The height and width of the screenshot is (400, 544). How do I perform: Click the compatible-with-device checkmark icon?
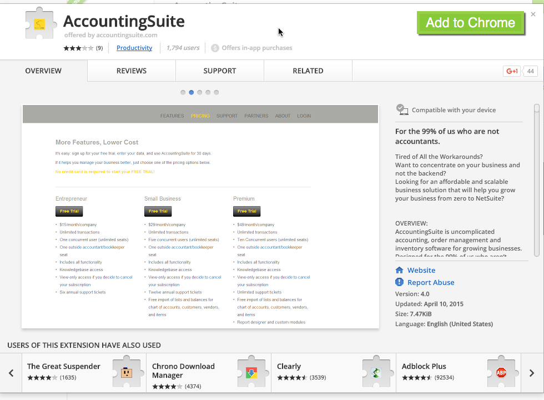[402, 110]
